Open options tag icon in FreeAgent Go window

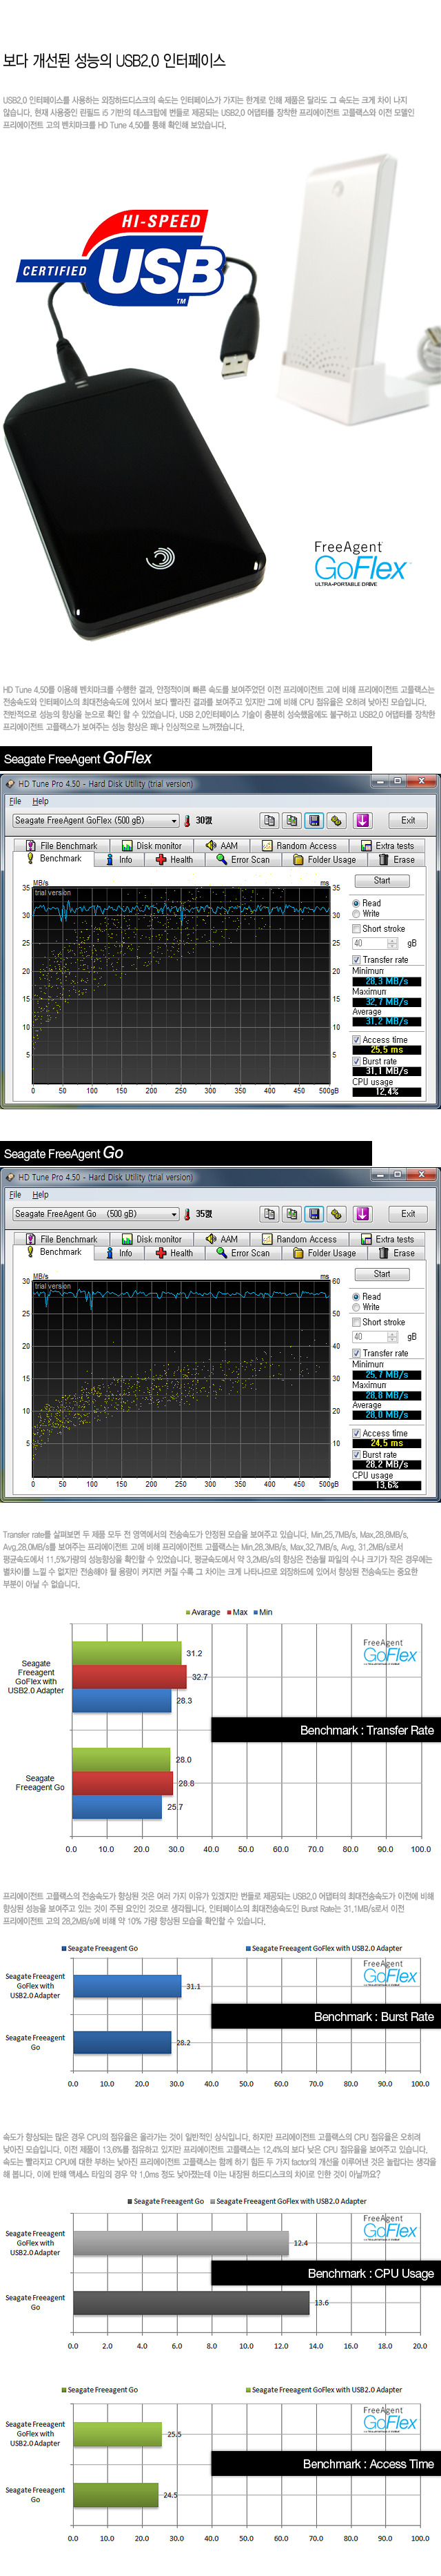(x=337, y=1213)
